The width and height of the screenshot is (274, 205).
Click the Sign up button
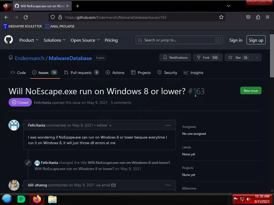coord(256,40)
